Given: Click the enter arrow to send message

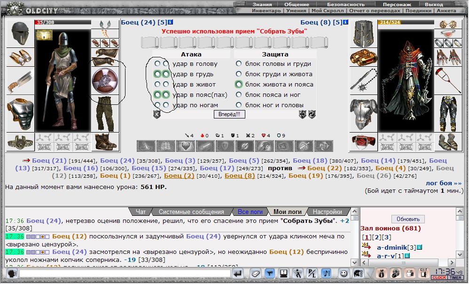Looking at the screenshot, I should point(238,273).
